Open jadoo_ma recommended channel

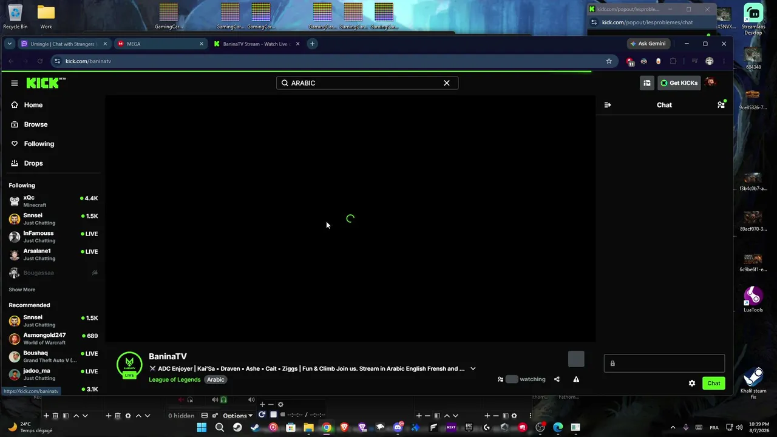coord(53,374)
